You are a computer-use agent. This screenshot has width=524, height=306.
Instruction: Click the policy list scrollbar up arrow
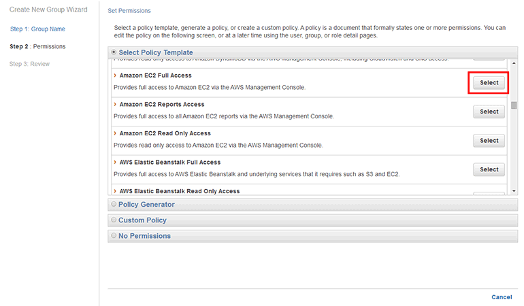coord(514,62)
